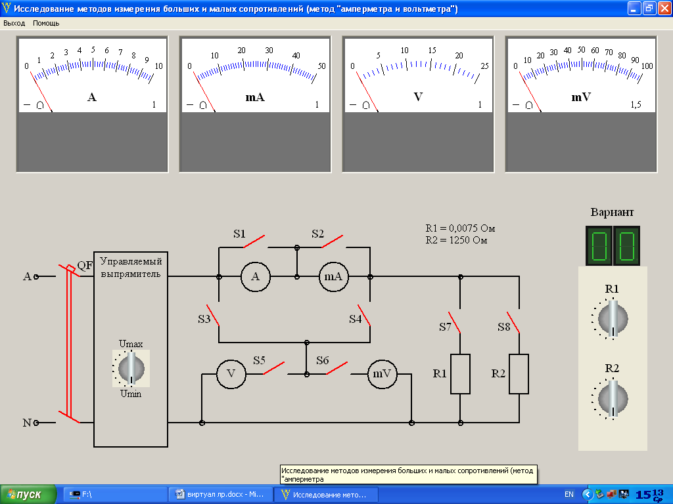Click the millivoltmeter mV symbol in circuit
This screenshot has height=504, width=673.
point(382,373)
